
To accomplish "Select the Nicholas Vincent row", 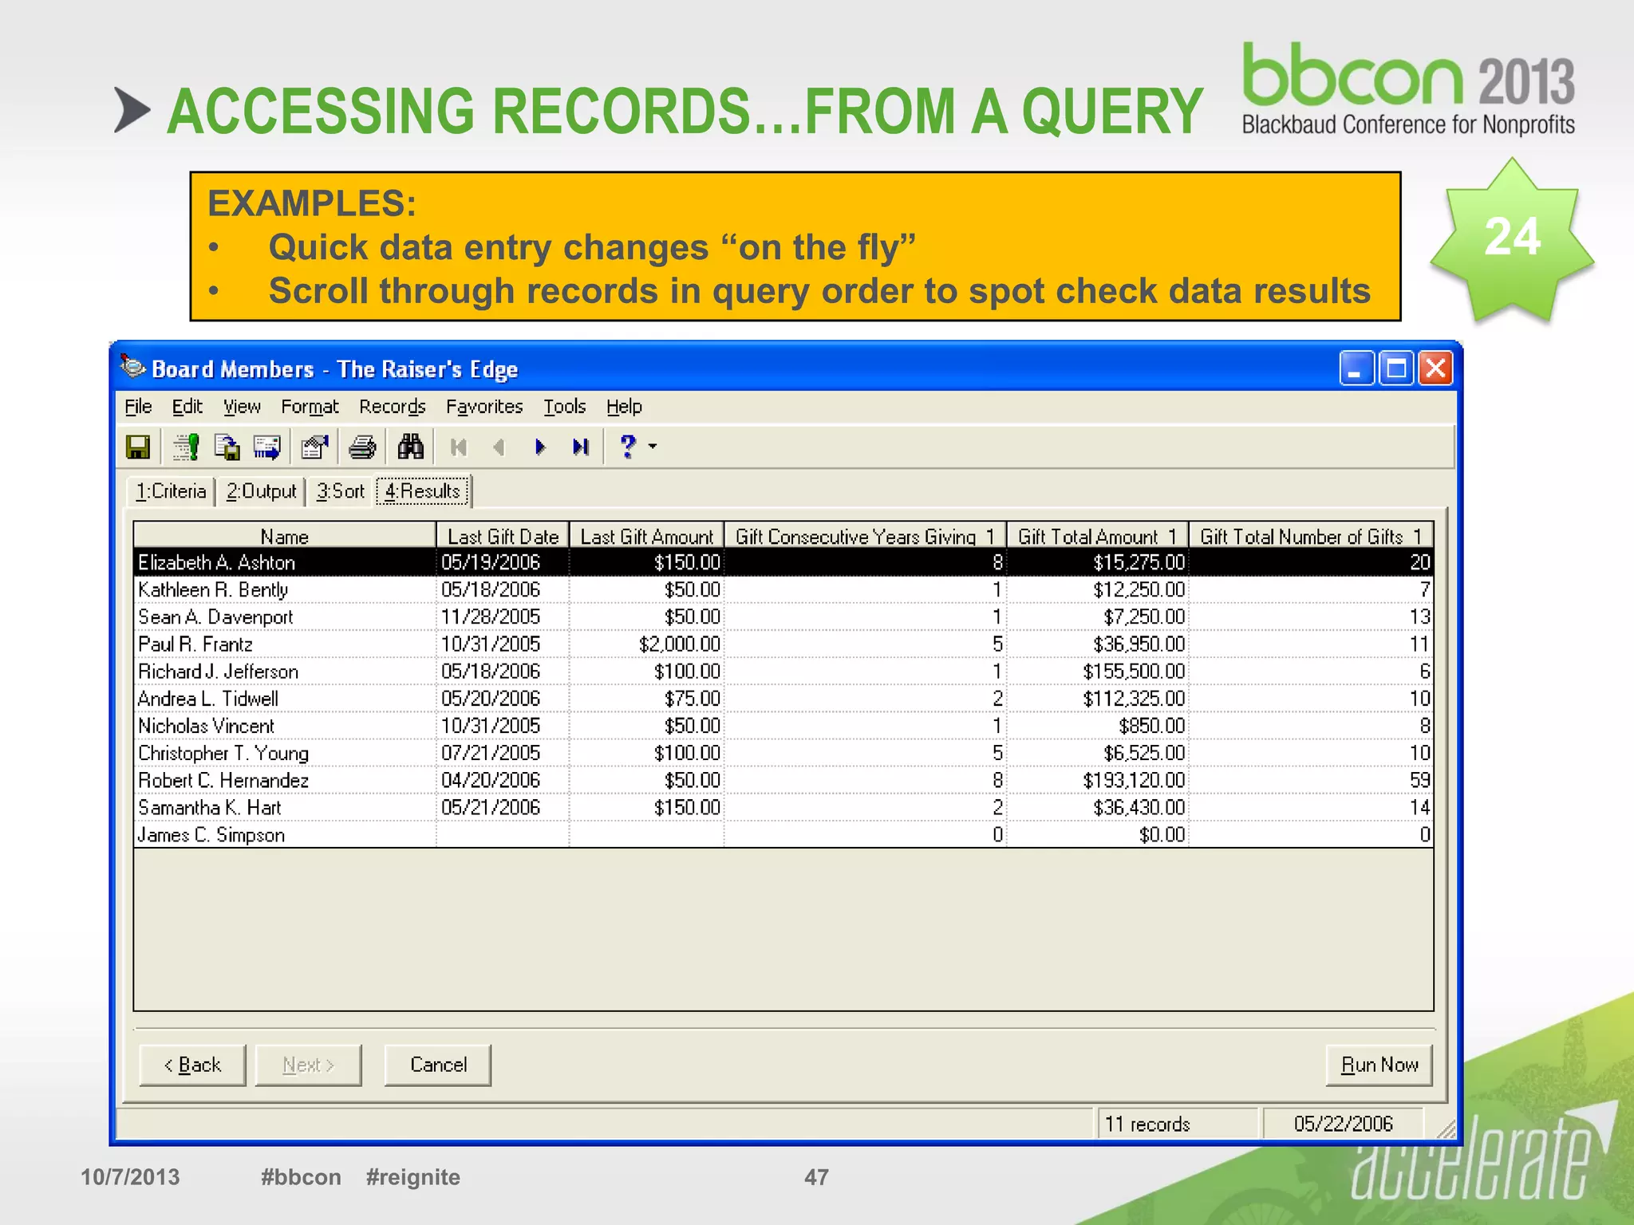I will tap(783, 726).
